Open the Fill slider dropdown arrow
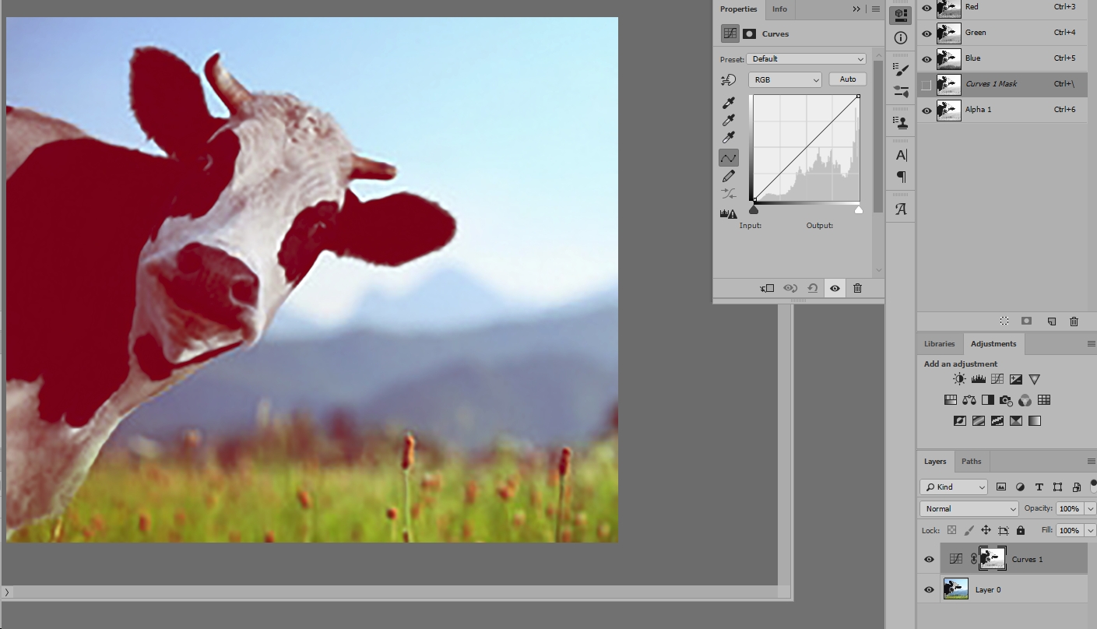 tap(1090, 530)
